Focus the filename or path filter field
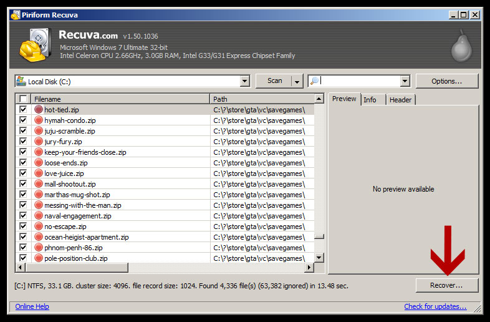This screenshot has width=490, height=322. [x=360, y=81]
